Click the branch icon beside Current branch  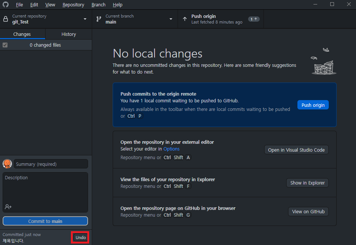pos(99,19)
